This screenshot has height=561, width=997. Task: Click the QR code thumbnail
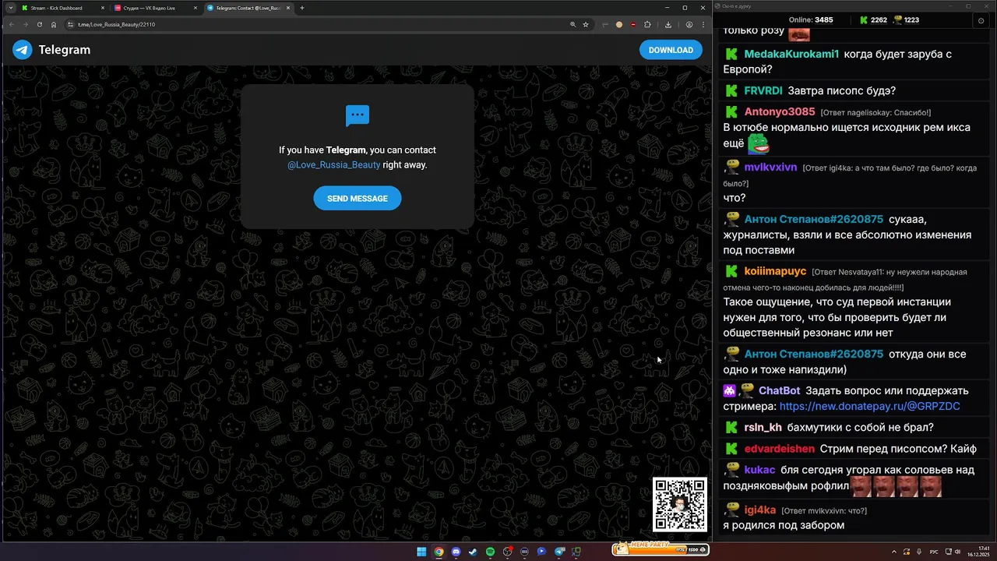click(x=680, y=505)
